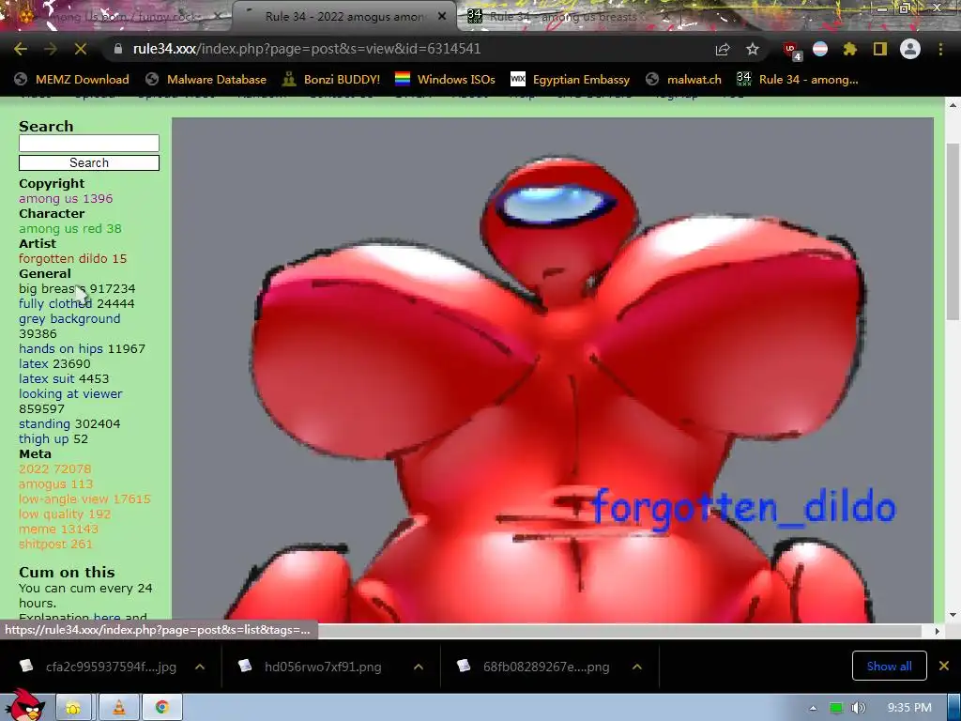961x721 pixels.
Task: Stop page loading with the X button
Action: [81, 49]
